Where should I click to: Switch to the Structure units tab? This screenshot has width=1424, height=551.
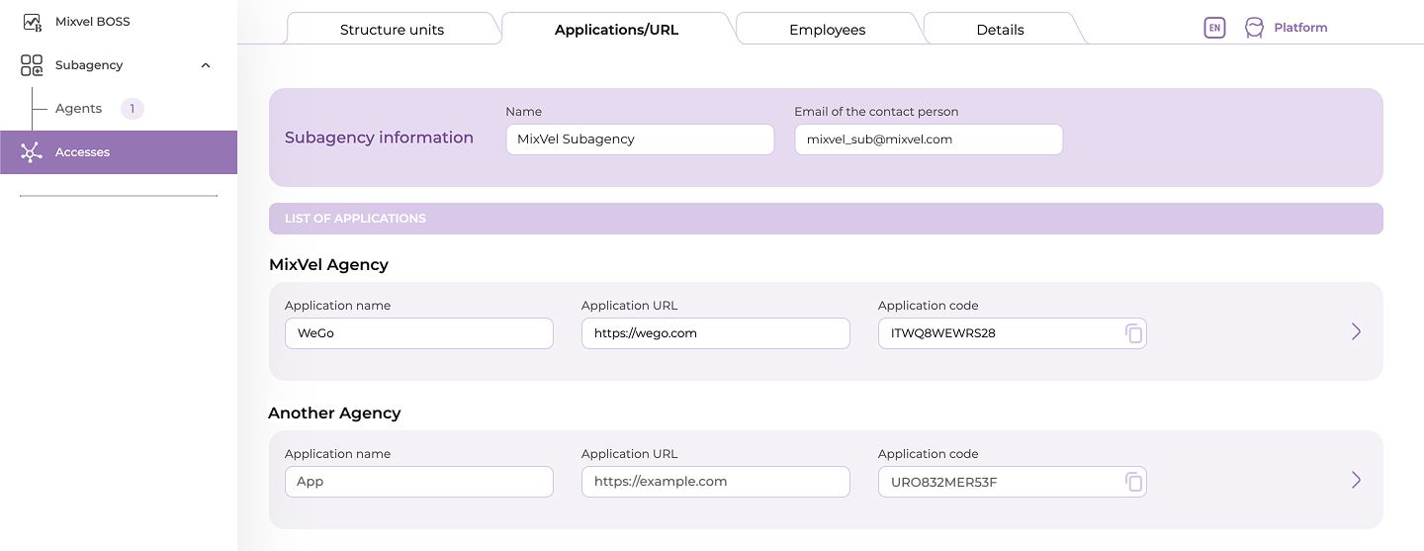[x=392, y=30]
